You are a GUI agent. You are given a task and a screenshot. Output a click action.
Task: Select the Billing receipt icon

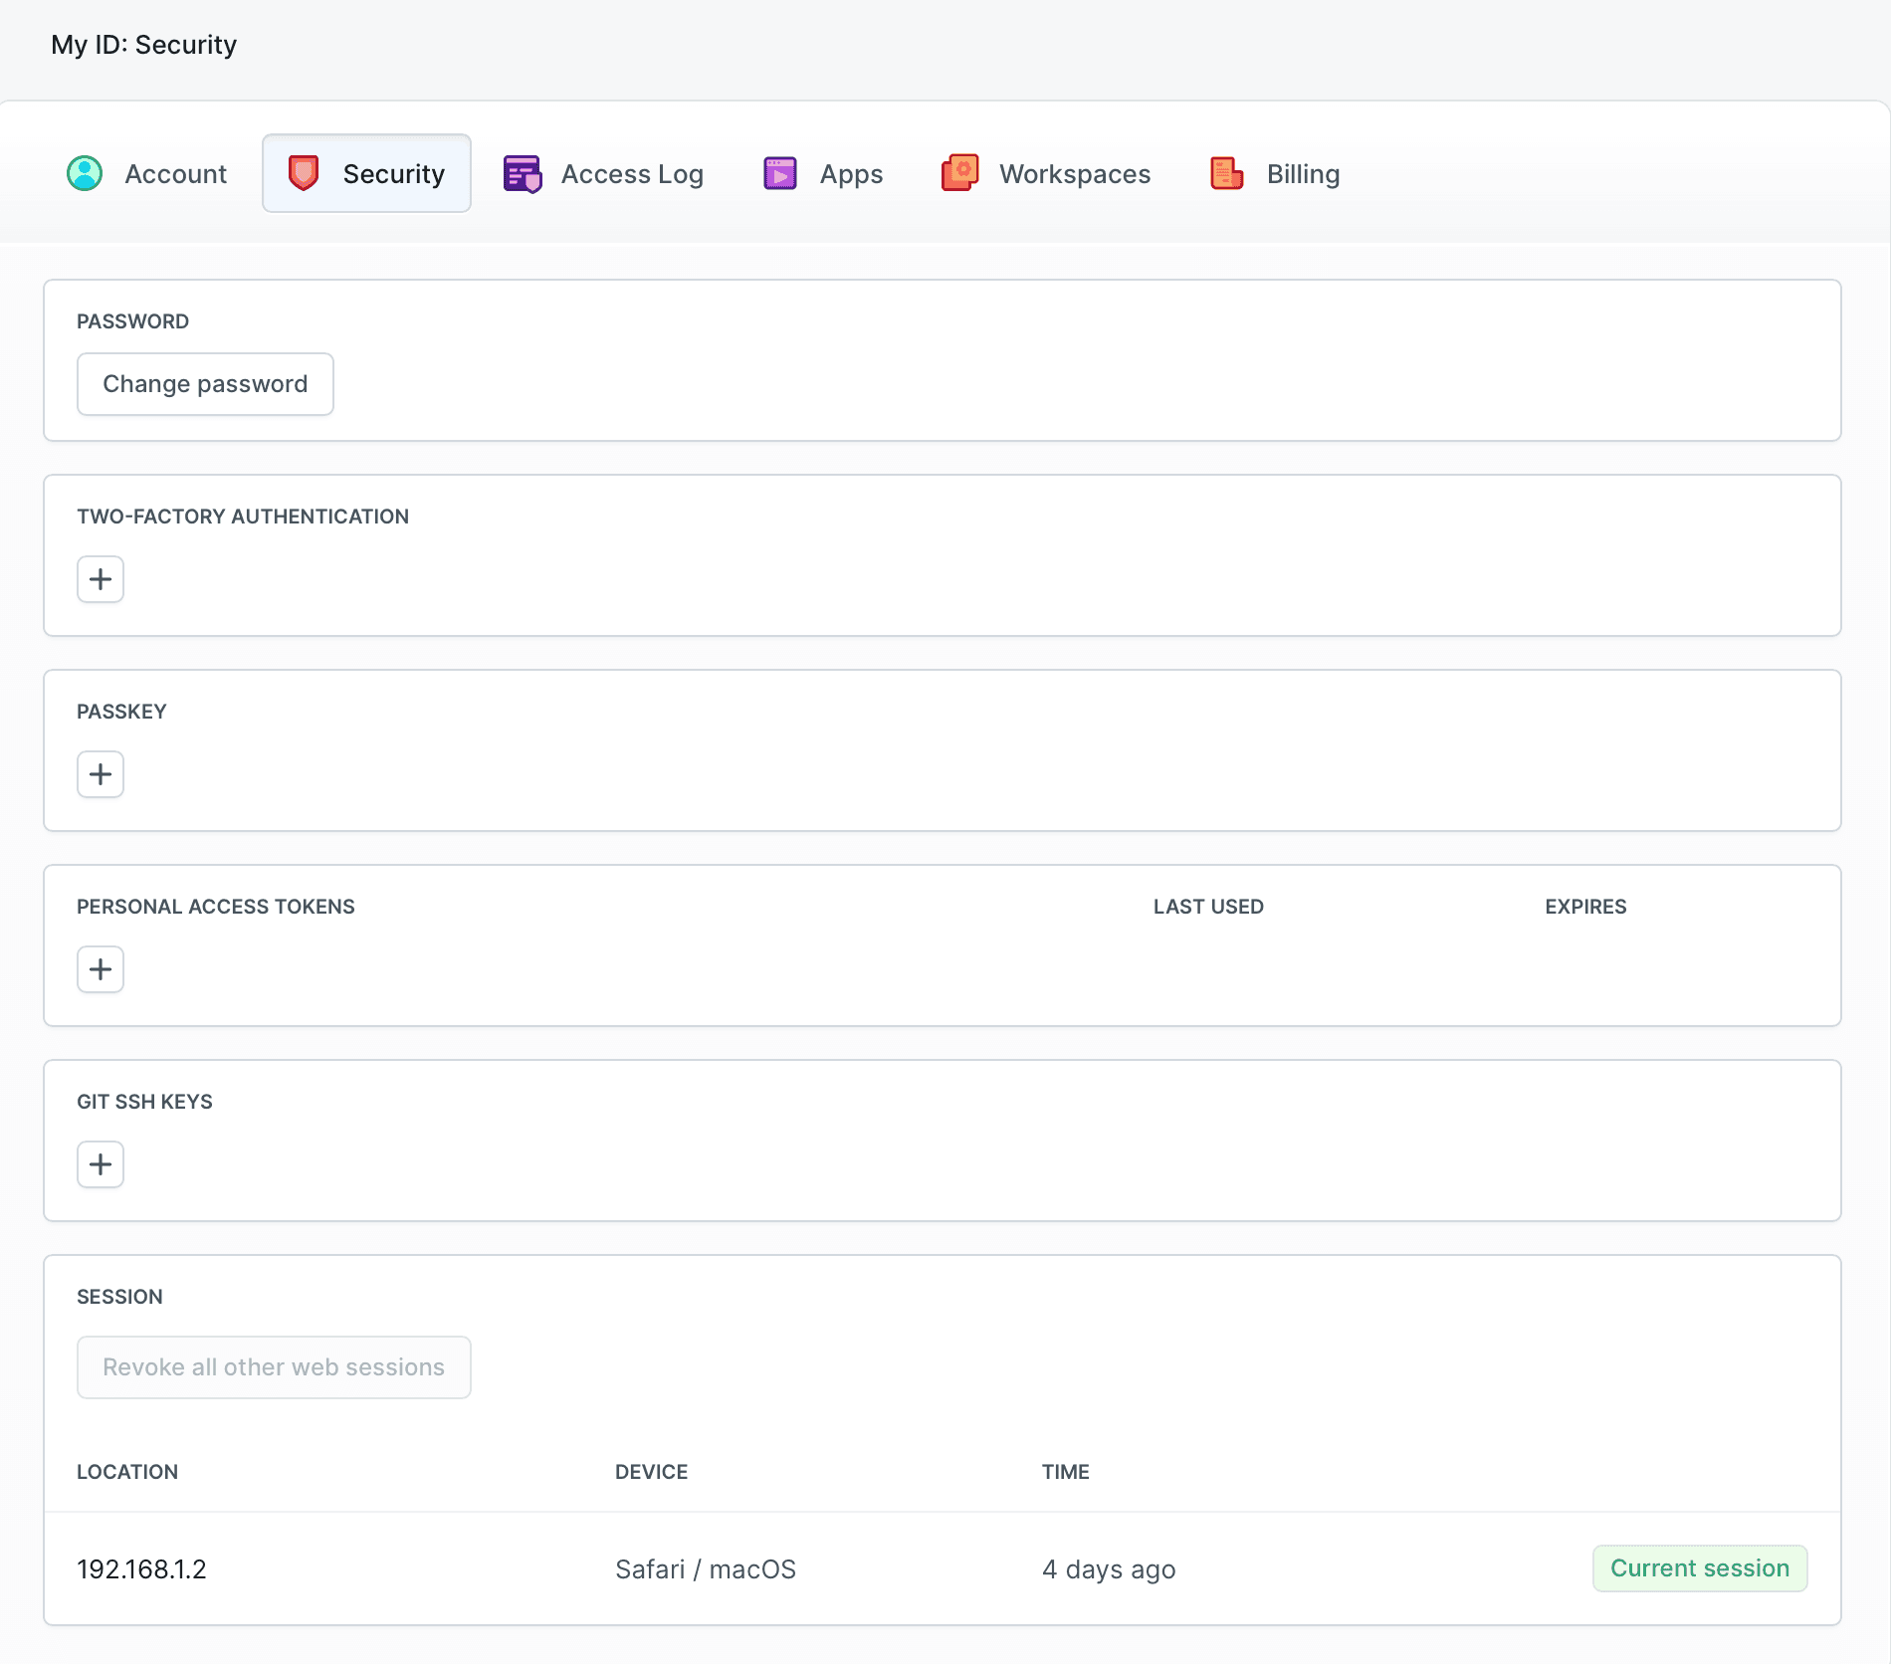[1226, 173]
